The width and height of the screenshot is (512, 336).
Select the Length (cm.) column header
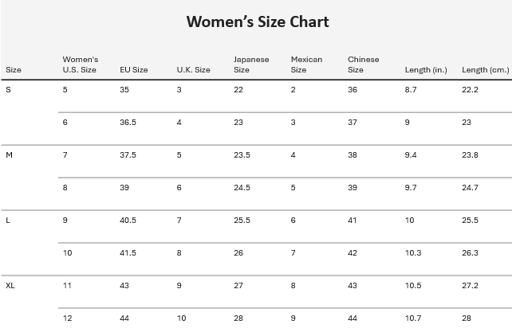click(485, 70)
